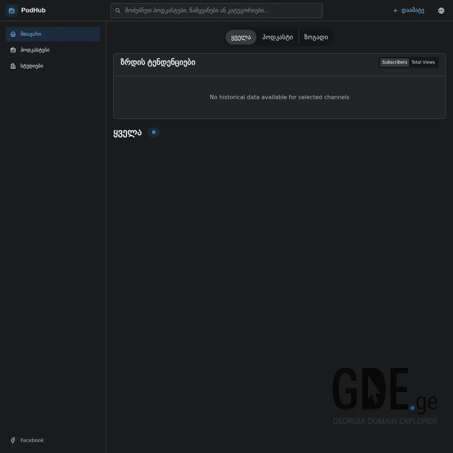Viewport: 453px width, 453px height.
Task: Open the language globe icon
Action: [441, 10]
